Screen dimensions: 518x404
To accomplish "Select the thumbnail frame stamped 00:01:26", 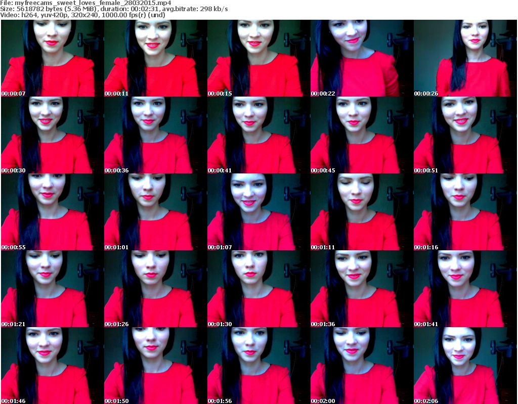I will pos(156,289).
